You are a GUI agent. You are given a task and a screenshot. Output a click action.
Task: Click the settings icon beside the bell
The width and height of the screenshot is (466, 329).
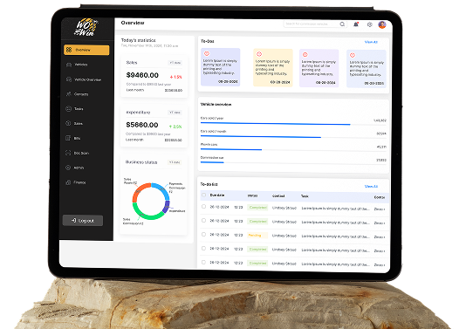point(369,24)
